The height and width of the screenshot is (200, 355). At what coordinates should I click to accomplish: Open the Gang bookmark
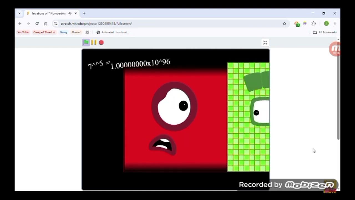pos(63,32)
